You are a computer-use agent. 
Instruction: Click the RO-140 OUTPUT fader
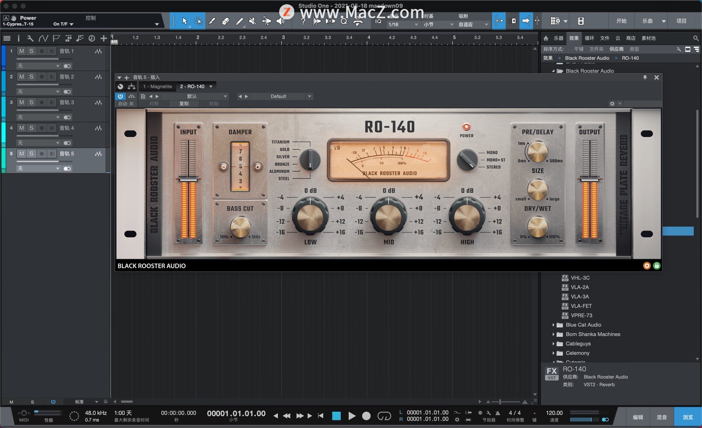click(590, 180)
